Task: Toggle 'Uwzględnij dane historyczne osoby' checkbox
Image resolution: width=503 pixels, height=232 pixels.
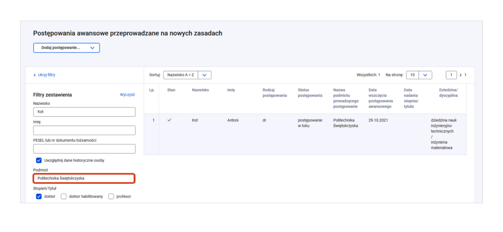Action: pyautogui.click(x=39, y=160)
